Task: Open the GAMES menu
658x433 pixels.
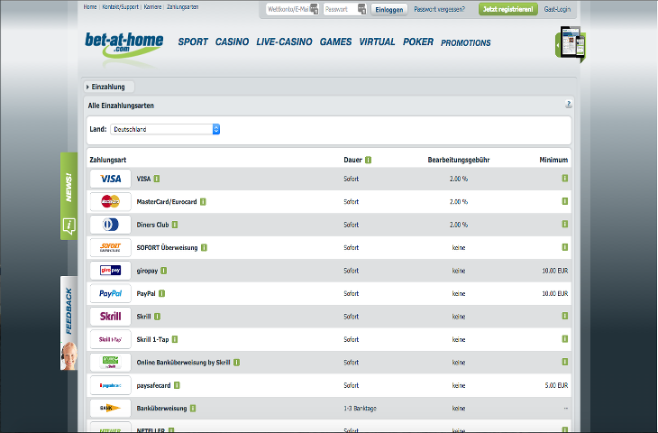Action: click(x=335, y=42)
